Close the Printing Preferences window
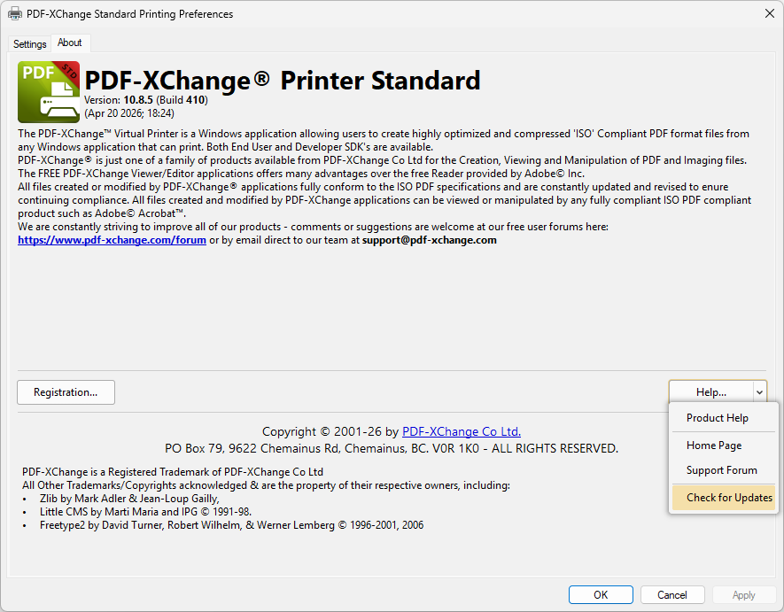 770,13
